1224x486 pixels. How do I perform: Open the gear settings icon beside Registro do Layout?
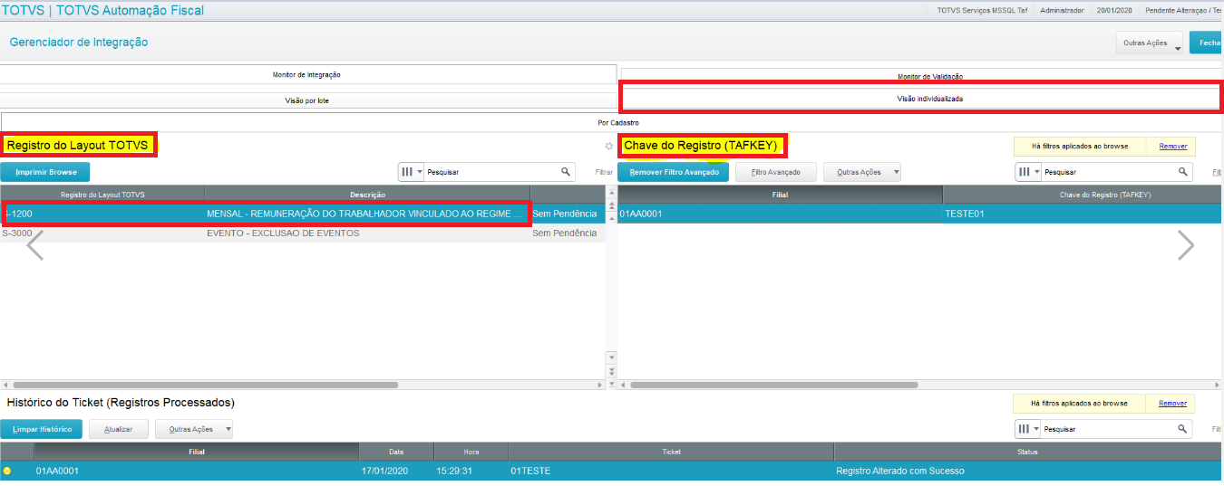click(609, 146)
